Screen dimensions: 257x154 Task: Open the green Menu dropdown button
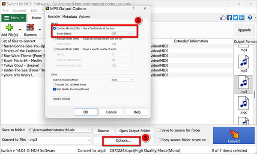pos(14,18)
